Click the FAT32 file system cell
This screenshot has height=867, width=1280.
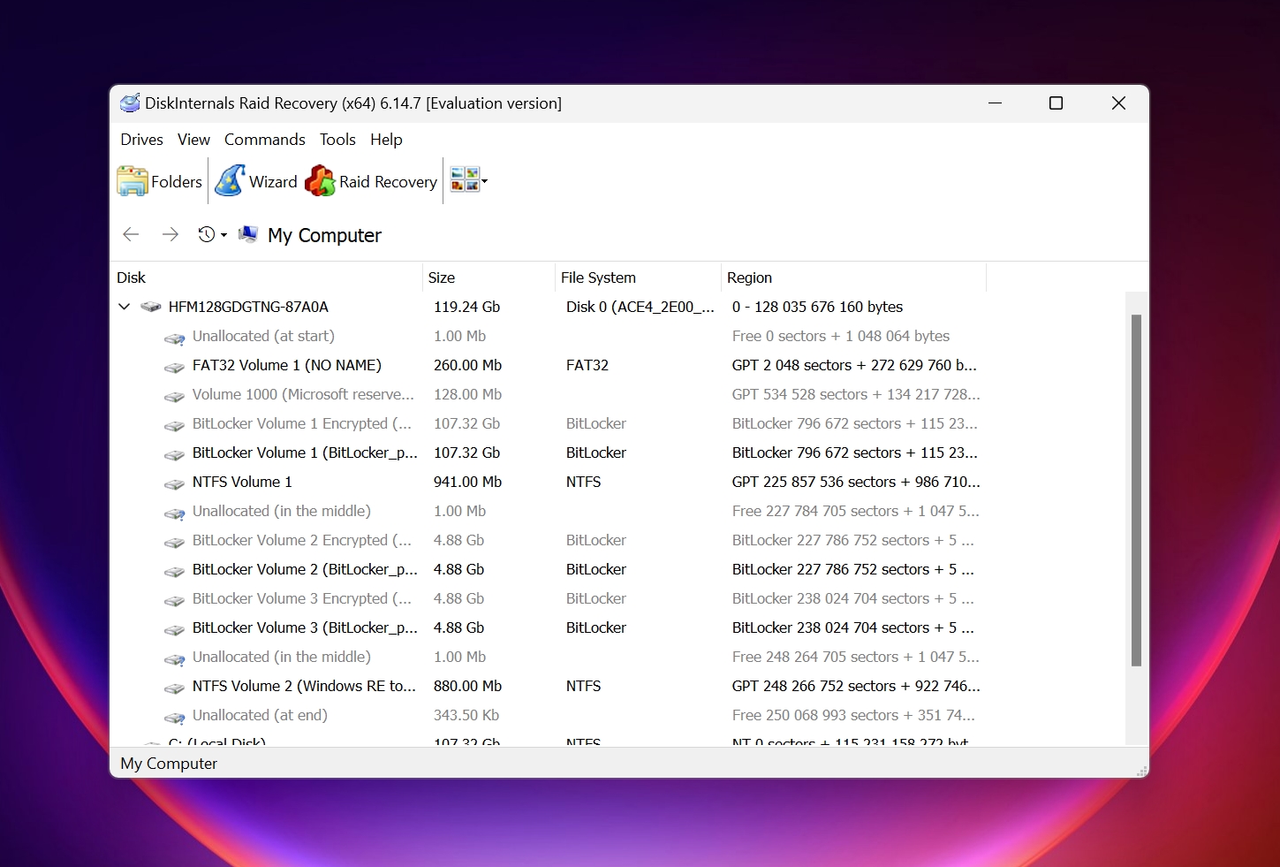pyautogui.click(x=587, y=365)
